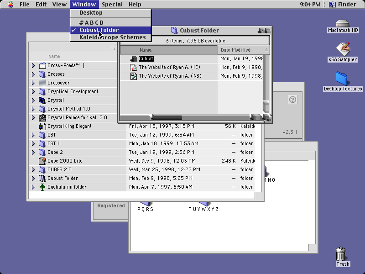Select the Cubist file icon

(x=133, y=59)
